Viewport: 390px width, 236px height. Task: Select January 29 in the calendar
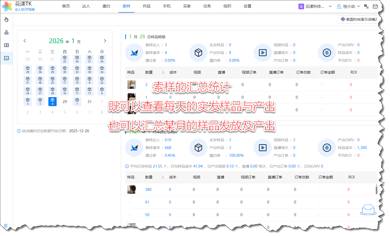65,102
